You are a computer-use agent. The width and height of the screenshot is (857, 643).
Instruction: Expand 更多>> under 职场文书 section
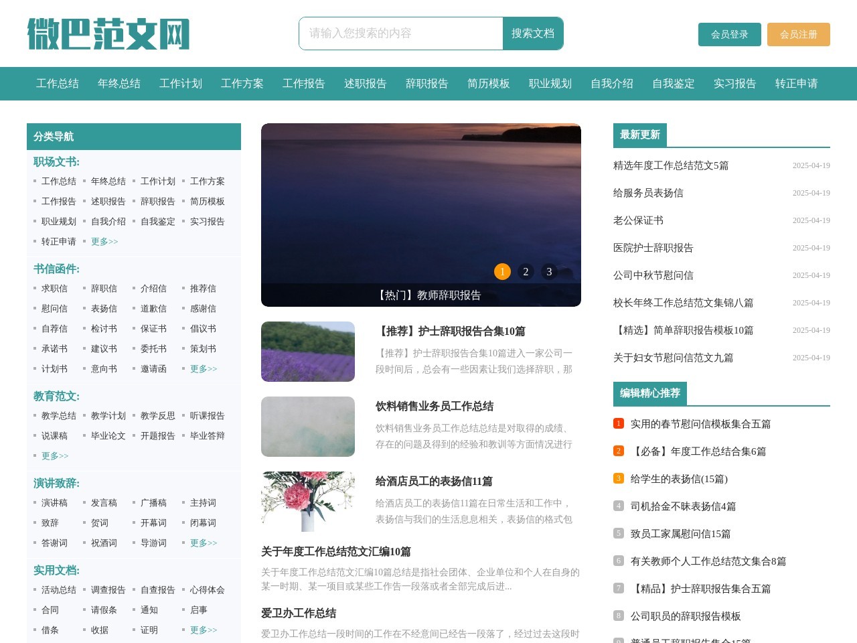(x=104, y=242)
